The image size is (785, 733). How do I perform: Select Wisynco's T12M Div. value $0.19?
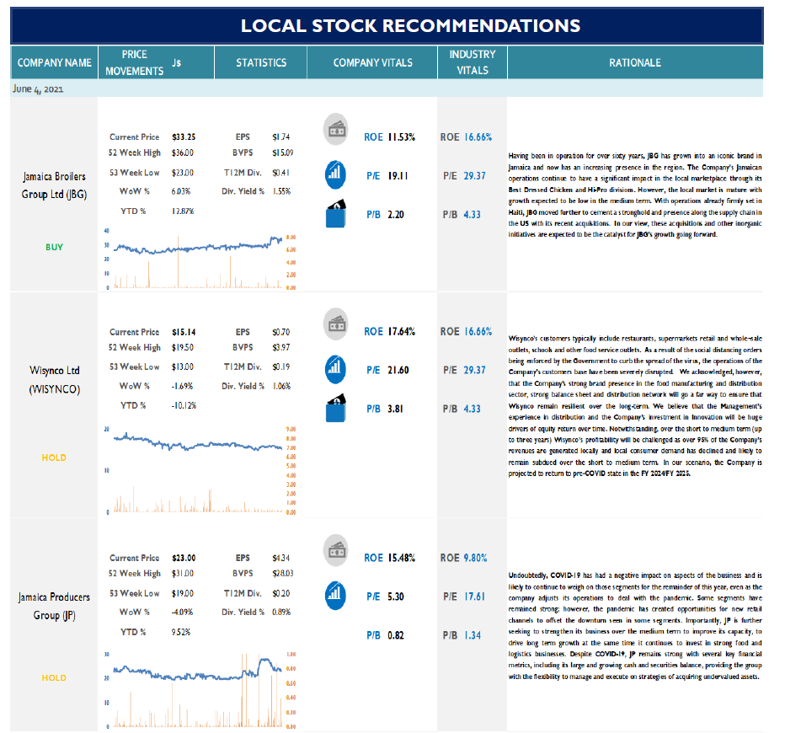click(x=280, y=367)
